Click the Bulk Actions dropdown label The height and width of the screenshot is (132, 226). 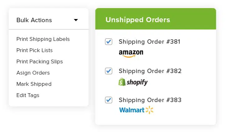tap(34, 20)
